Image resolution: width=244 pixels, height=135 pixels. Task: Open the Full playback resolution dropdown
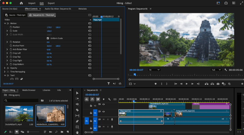click(216, 70)
